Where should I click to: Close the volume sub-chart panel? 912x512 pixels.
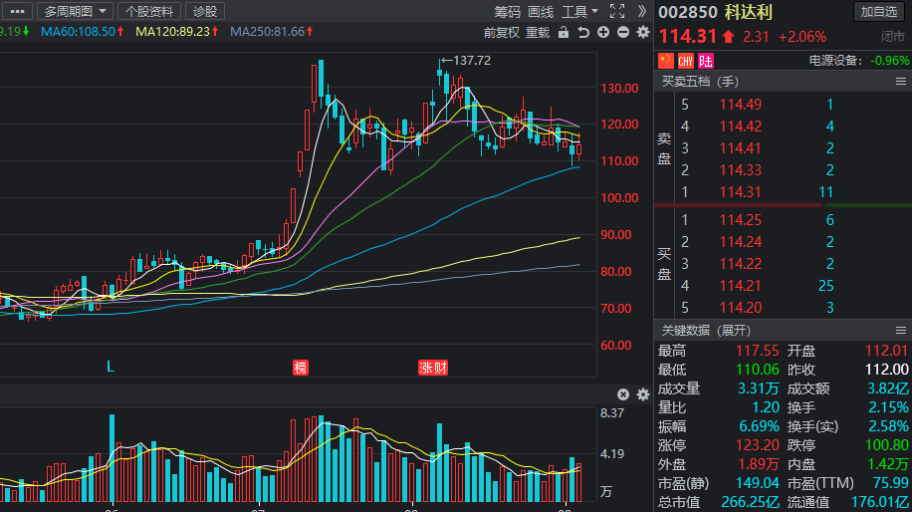(623, 394)
